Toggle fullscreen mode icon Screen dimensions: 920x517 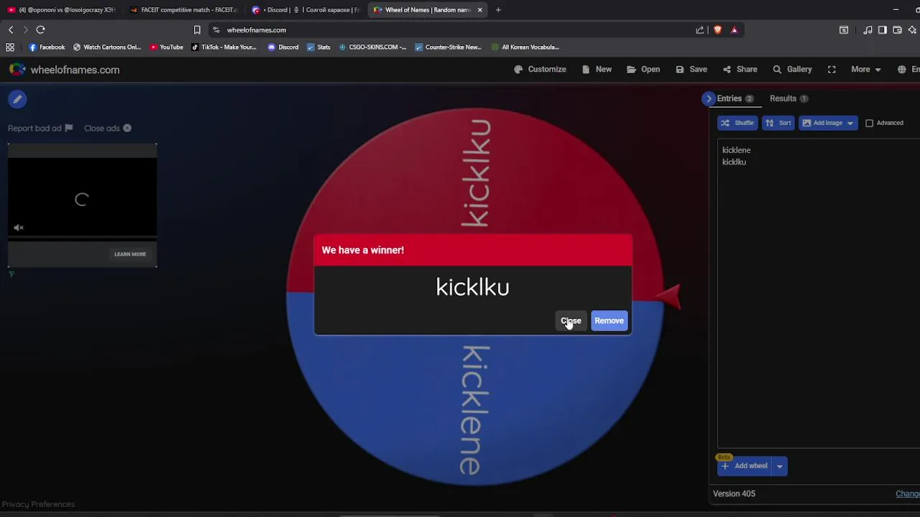832,70
